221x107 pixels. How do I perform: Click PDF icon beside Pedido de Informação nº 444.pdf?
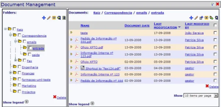(x=77, y=40)
